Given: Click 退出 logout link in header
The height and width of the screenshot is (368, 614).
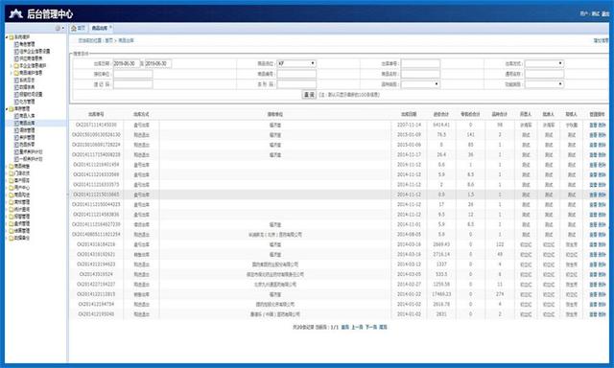Looking at the screenshot, I should pos(605,13).
